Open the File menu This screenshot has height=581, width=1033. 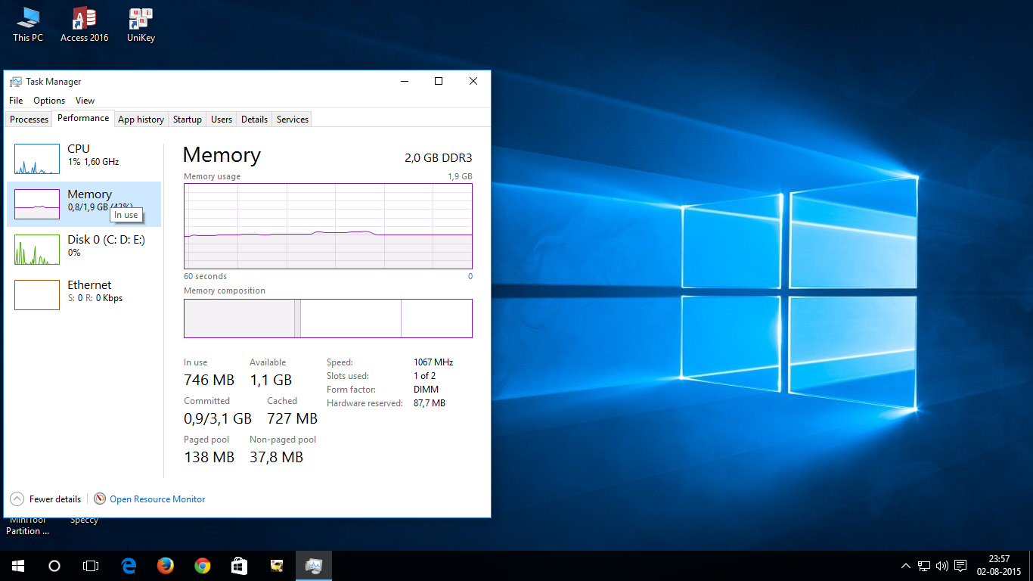16,101
